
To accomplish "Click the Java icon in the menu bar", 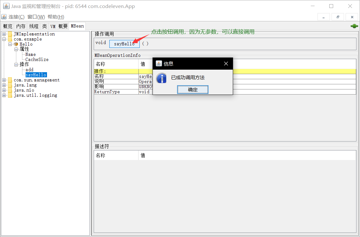I will tap(4, 17).
